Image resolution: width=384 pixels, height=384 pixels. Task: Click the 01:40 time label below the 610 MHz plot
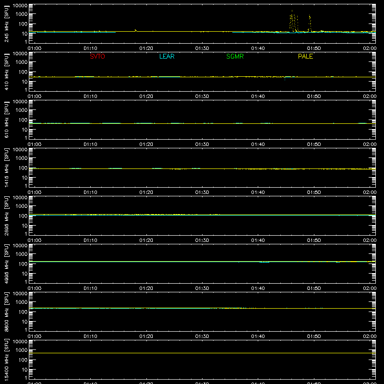point(258,144)
